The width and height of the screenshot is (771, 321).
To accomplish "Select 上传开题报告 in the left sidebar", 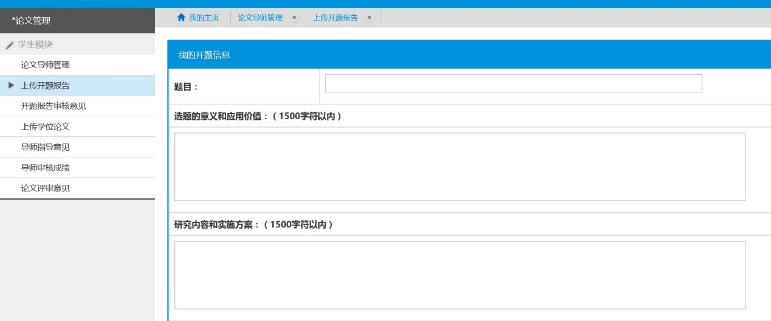I will [46, 85].
